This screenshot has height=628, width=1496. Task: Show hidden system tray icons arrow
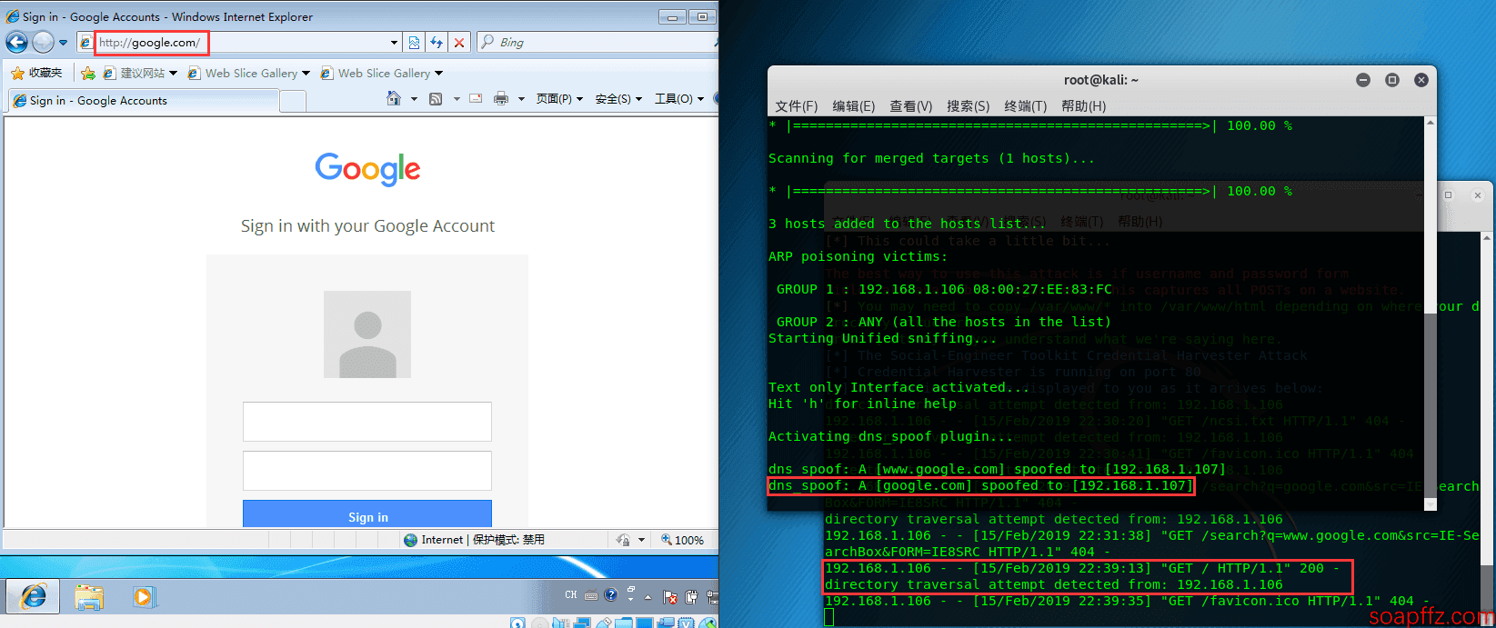point(648,597)
